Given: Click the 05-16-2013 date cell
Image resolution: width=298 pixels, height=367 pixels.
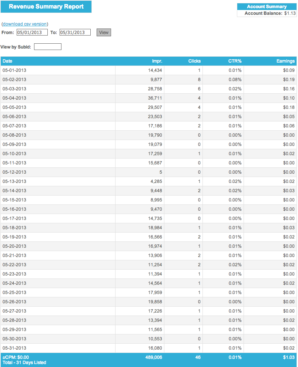Looking at the screenshot, I should pyautogui.click(x=14, y=209).
